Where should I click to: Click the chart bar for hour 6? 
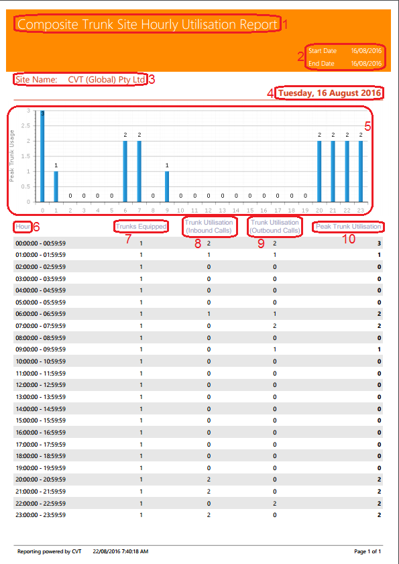pyautogui.click(x=125, y=172)
